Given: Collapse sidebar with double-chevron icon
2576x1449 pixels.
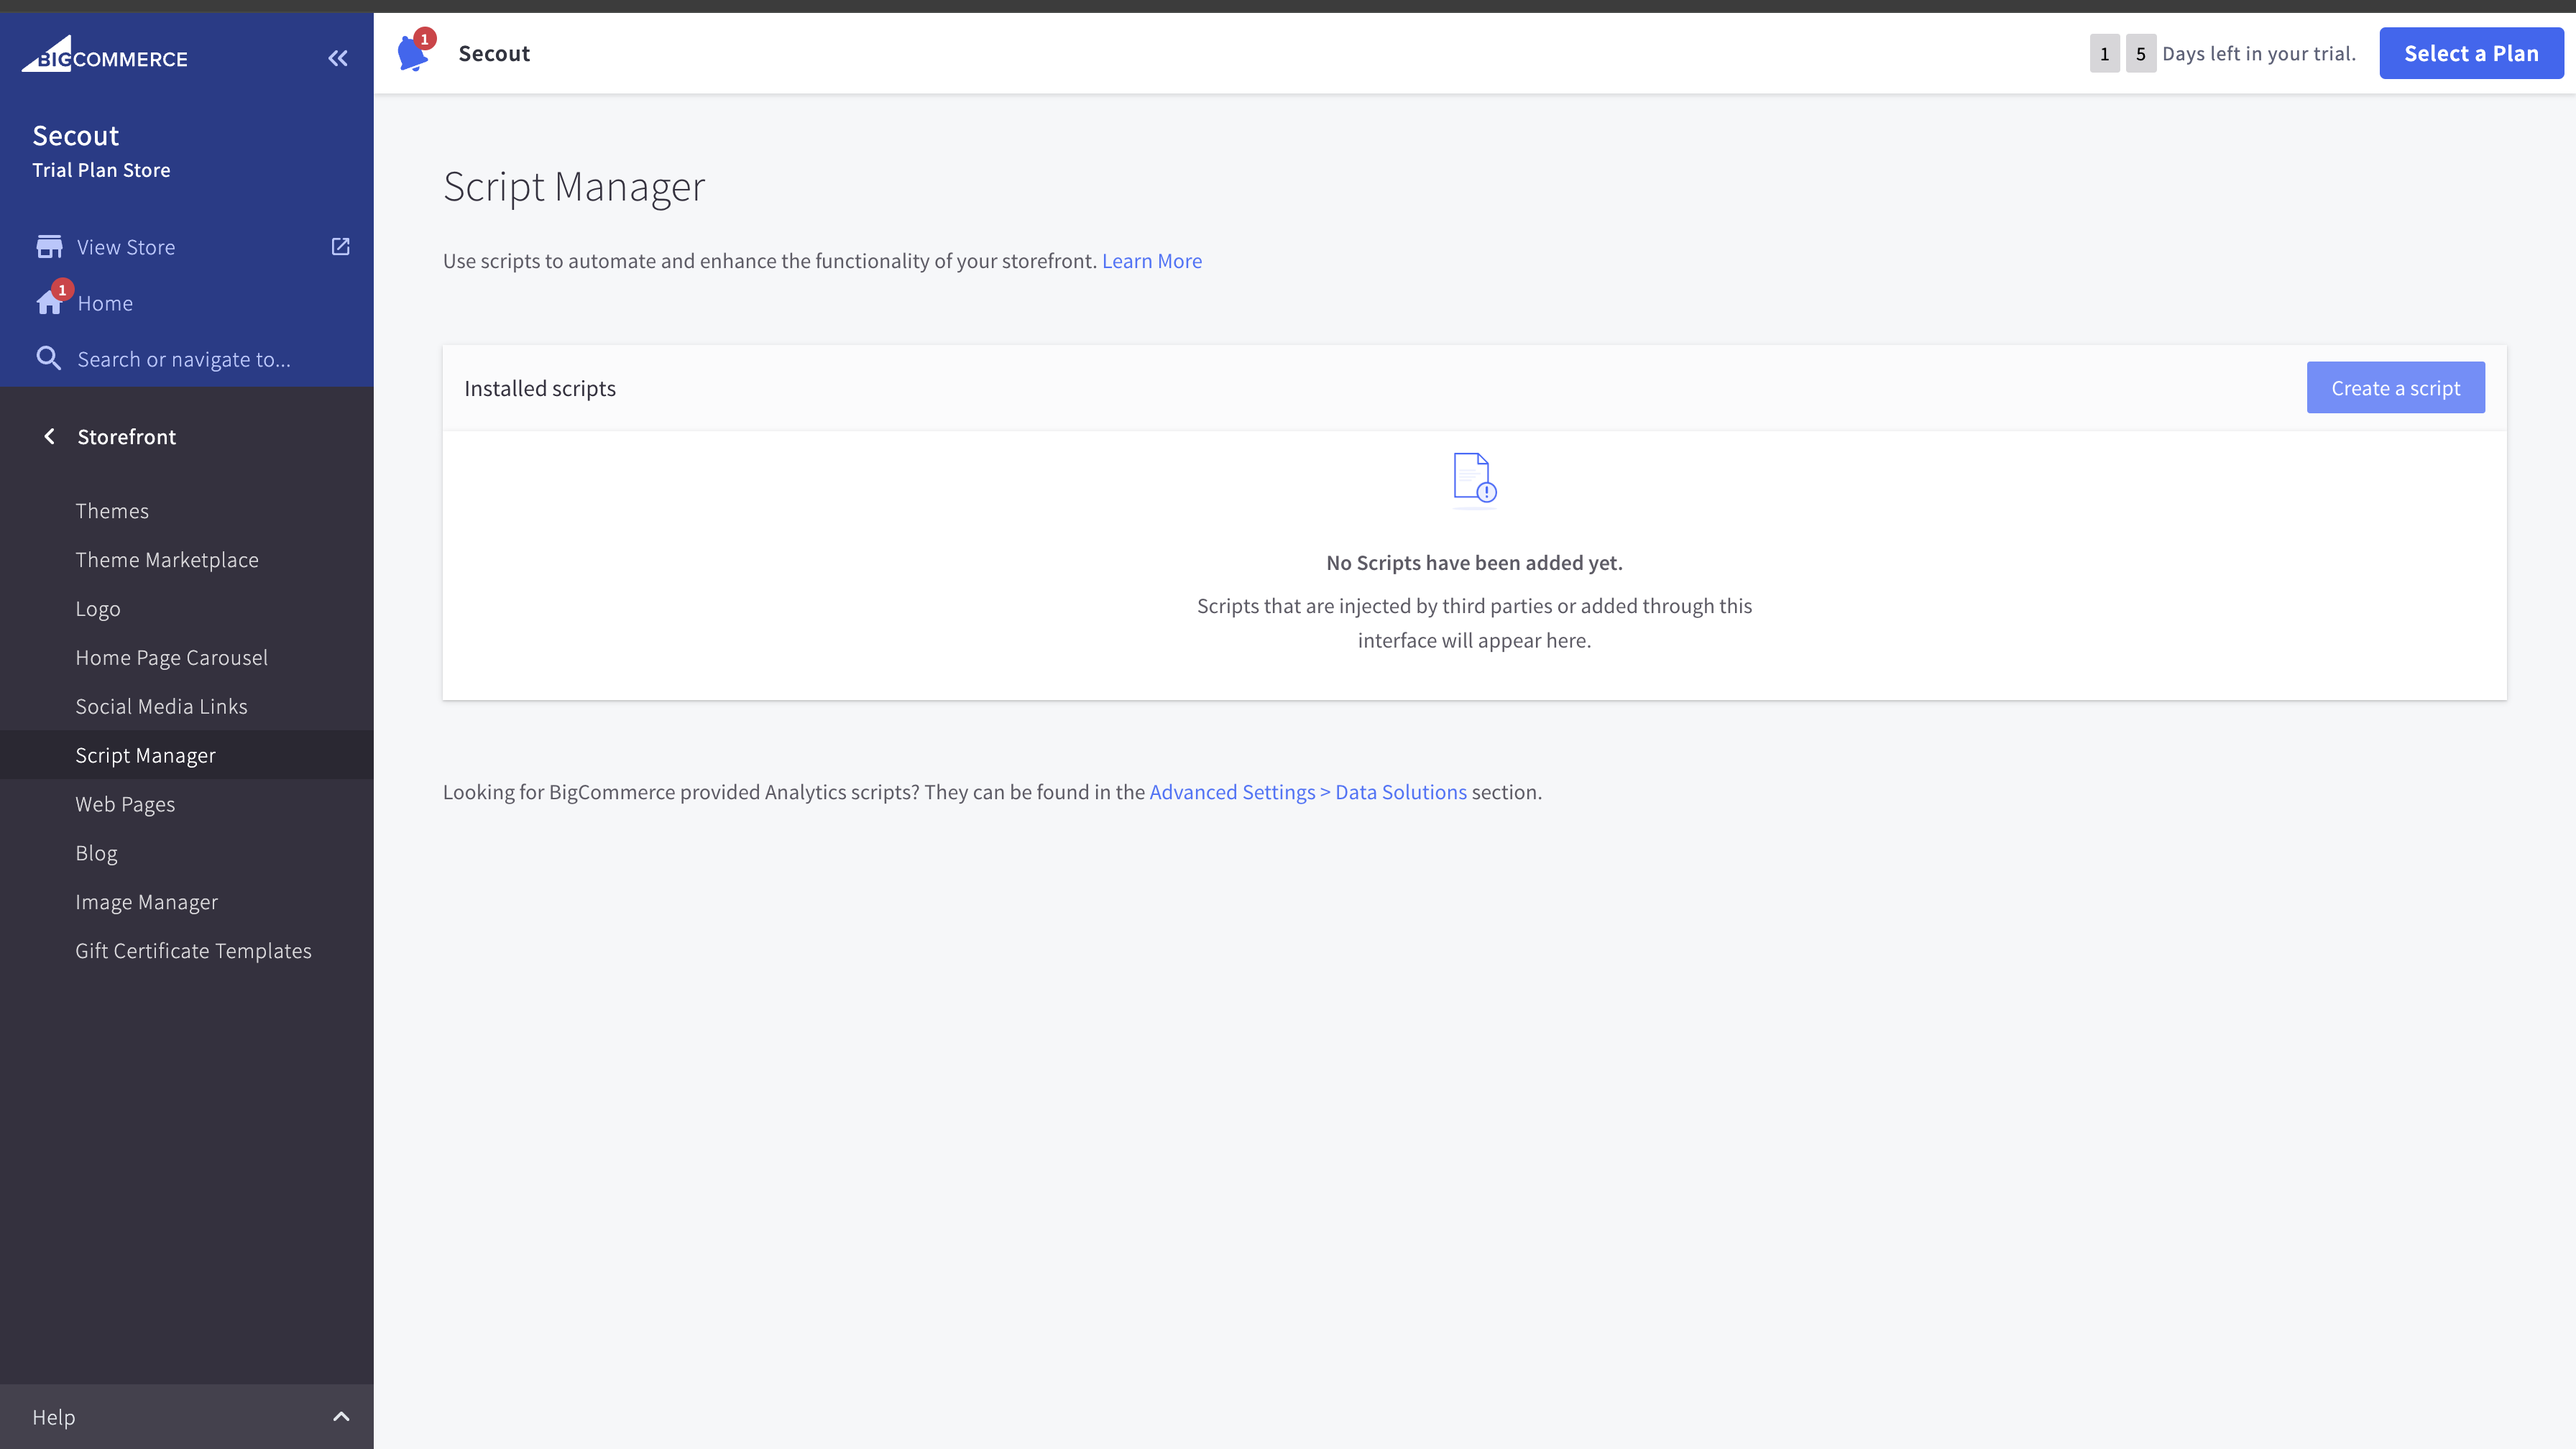Looking at the screenshot, I should [x=338, y=58].
